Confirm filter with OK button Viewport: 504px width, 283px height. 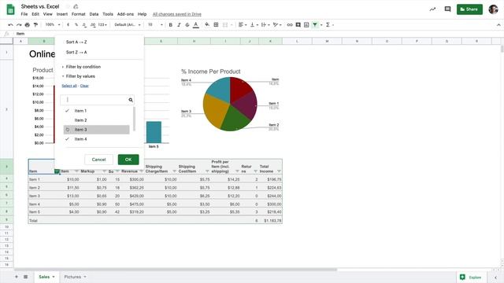point(128,160)
